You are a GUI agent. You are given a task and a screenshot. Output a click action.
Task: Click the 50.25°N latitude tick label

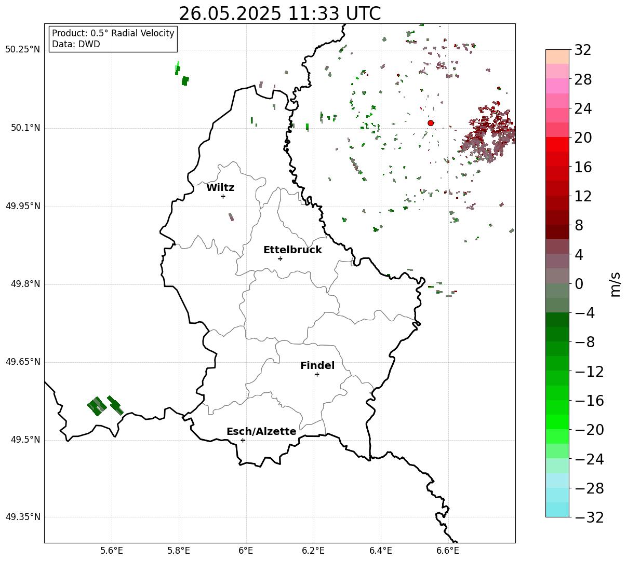coord(23,49)
